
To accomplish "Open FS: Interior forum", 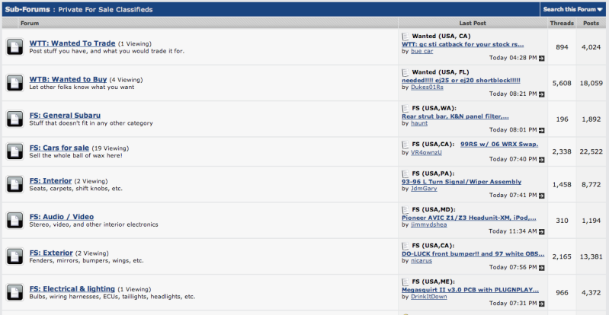I will point(50,181).
